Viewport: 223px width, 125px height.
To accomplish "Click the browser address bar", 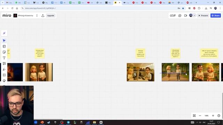I will (x=100, y=8).
